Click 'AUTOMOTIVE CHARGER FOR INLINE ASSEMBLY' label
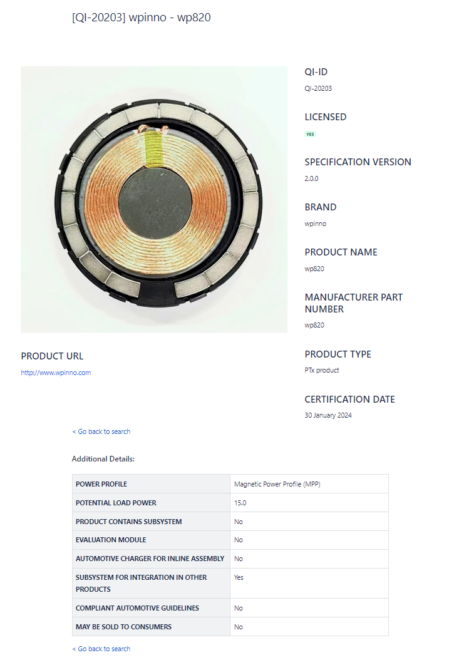The width and height of the screenshot is (469, 670). click(x=150, y=559)
